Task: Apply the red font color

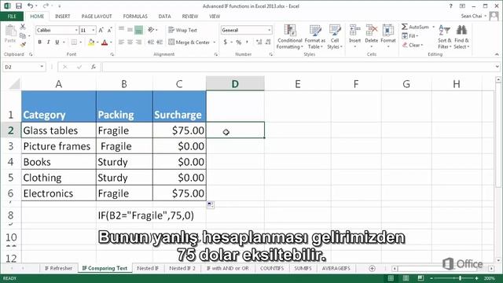Action: (105, 42)
